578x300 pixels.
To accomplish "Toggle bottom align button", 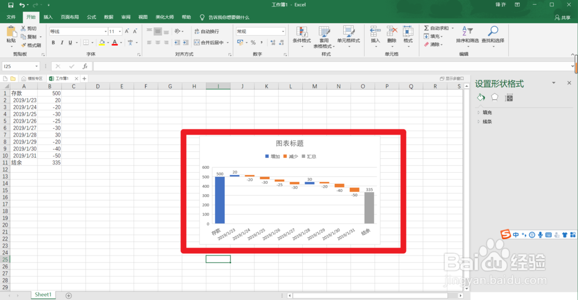I will (x=166, y=31).
